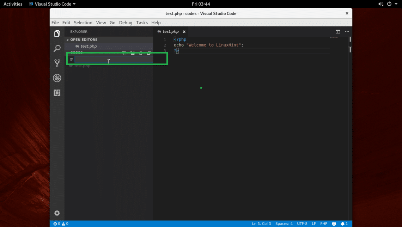The height and width of the screenshot is (227, 402).
Task: Open the editor's more actions ellipsis
Action: 347,32
